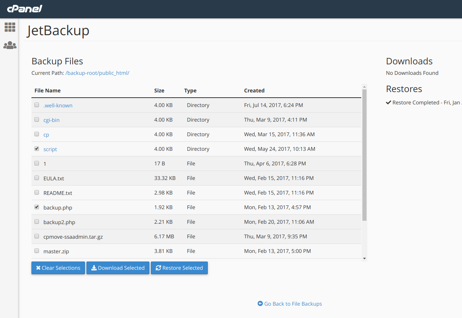Click the Restore Completed status entry

pos(424,103)
